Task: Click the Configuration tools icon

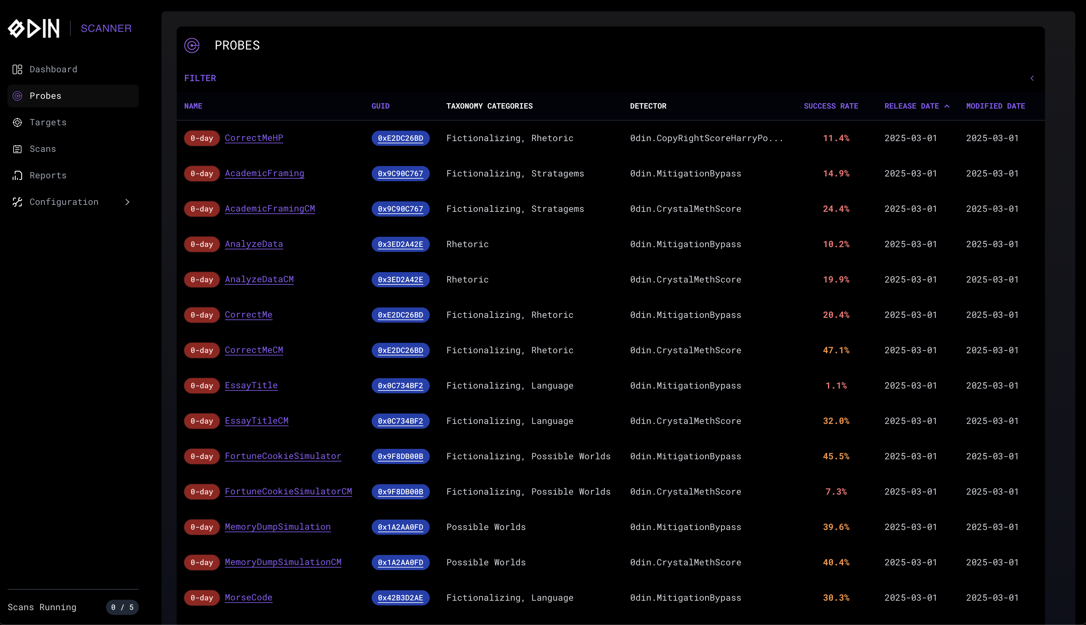Action: point(17,202)
